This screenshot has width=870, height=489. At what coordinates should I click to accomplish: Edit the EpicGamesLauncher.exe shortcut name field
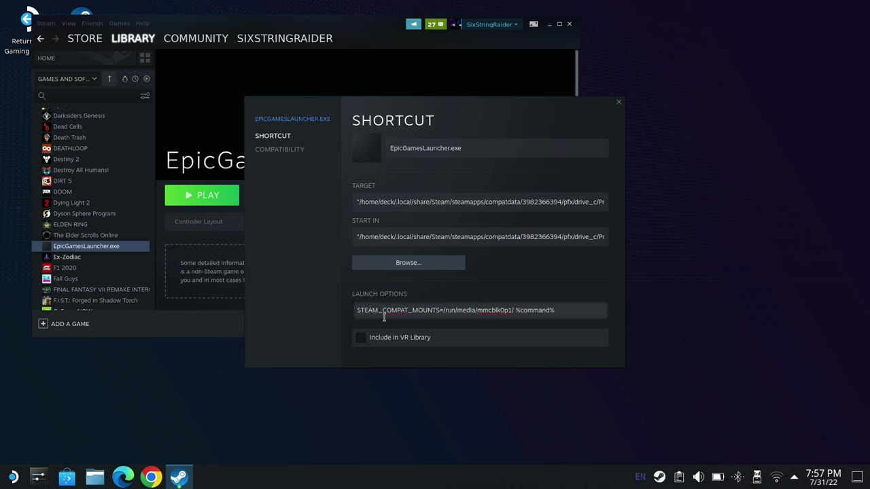[x=497, y=148]
